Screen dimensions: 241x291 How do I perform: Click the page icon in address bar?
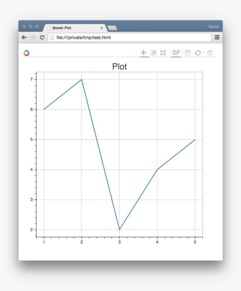point(52,37)
